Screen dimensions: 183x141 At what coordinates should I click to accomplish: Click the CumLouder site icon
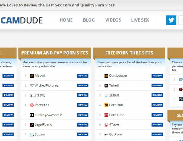click(x=106, y=76)
